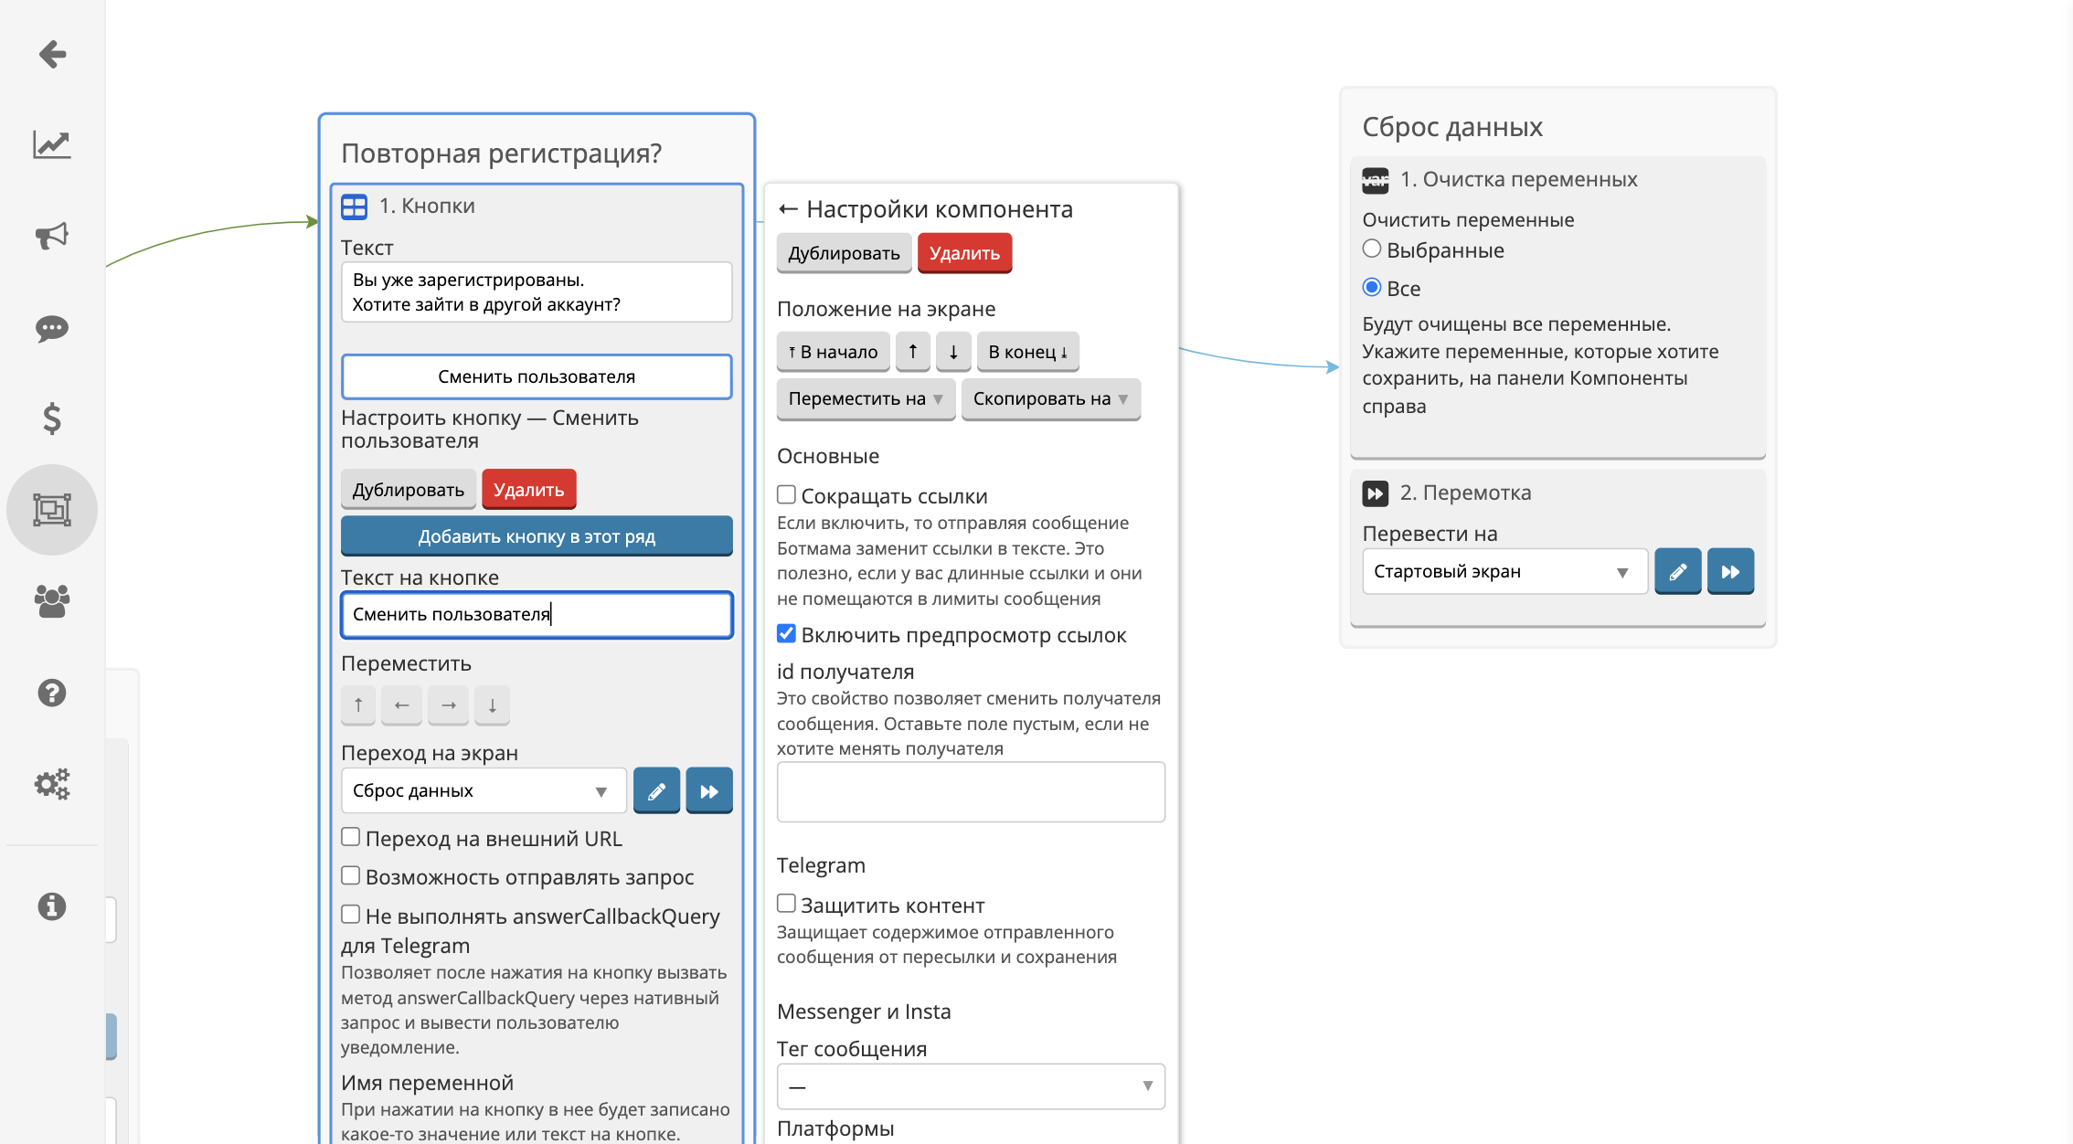This screenshot has width=2073, height=1144.
Task: Select the Выбранные radio option
Action: point(1372,249)
